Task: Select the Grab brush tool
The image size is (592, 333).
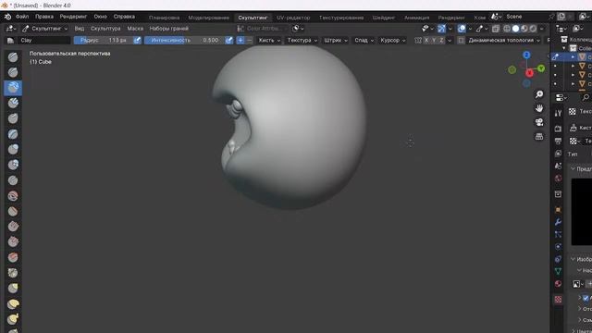Action: click(x=13, y=288)
